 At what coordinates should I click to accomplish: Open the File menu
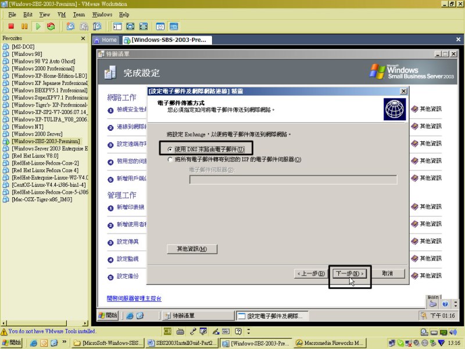pyautogui.click(x=12, y=15)
